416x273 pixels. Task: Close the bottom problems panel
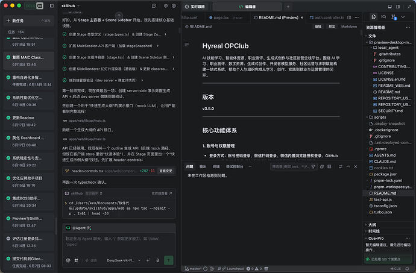coord(356,166)
